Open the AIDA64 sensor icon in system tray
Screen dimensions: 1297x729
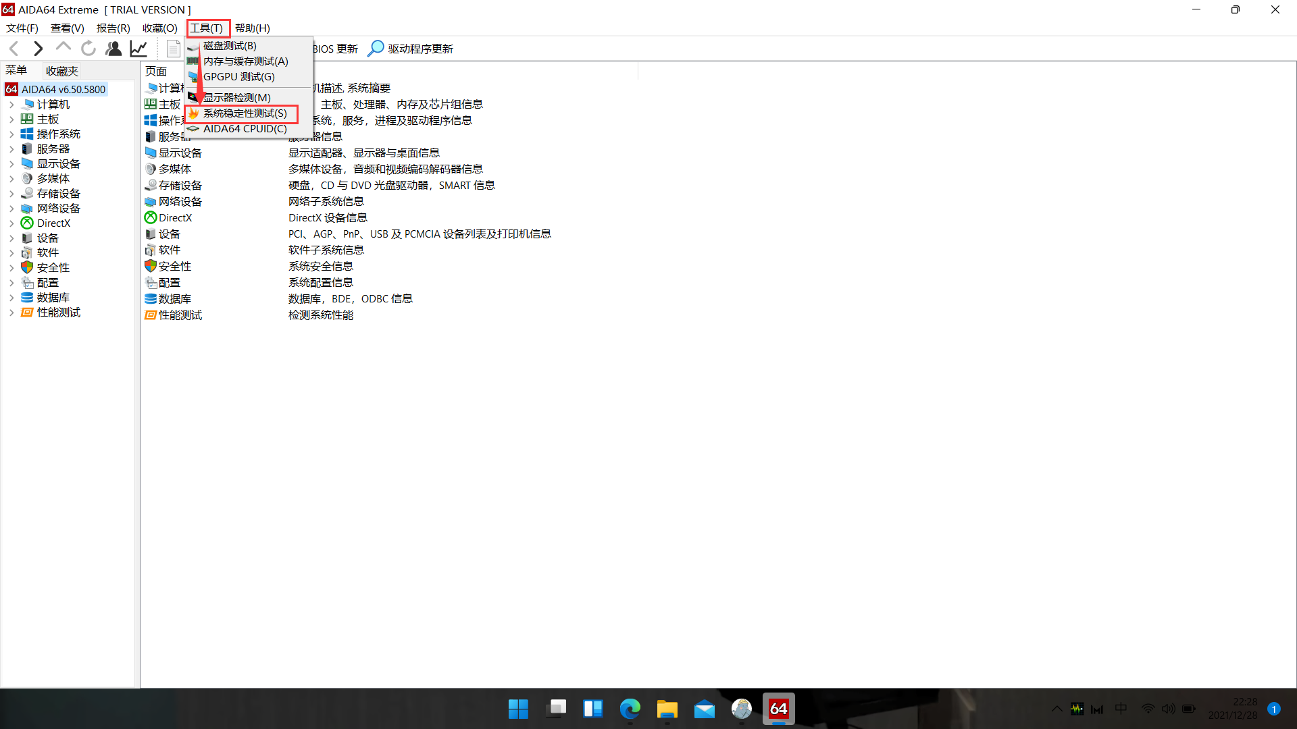pyautogui.click(x=1077, y=709)
